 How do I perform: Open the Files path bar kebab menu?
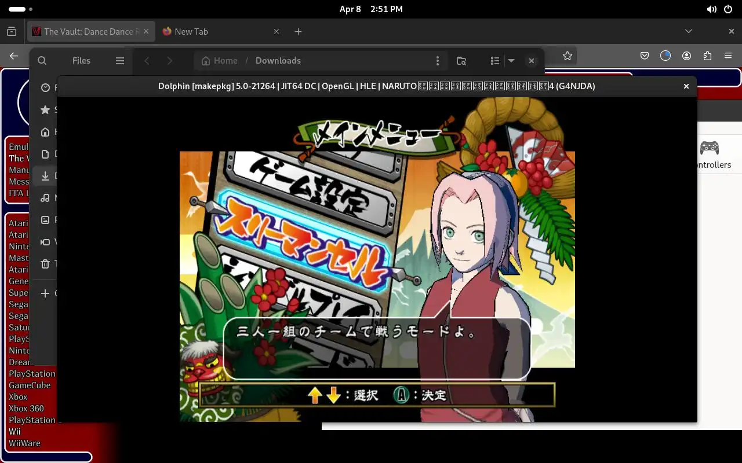pyautogui.click(x=438, y=61)
